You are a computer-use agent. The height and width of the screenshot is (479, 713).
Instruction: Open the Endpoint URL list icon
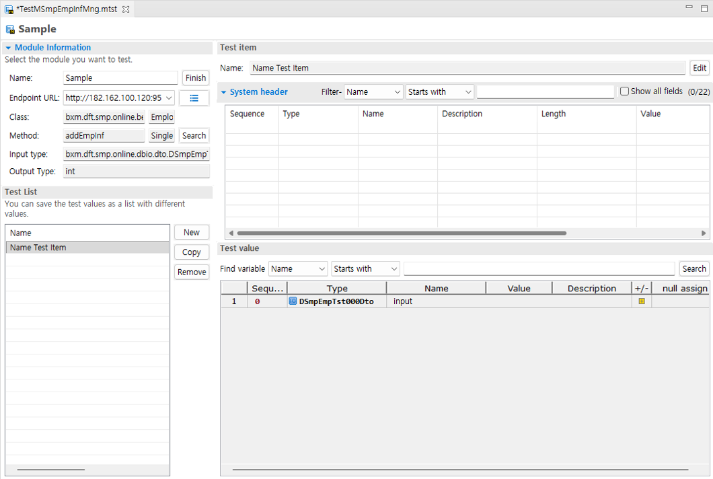pyautogui.click(x=195, y=98)
